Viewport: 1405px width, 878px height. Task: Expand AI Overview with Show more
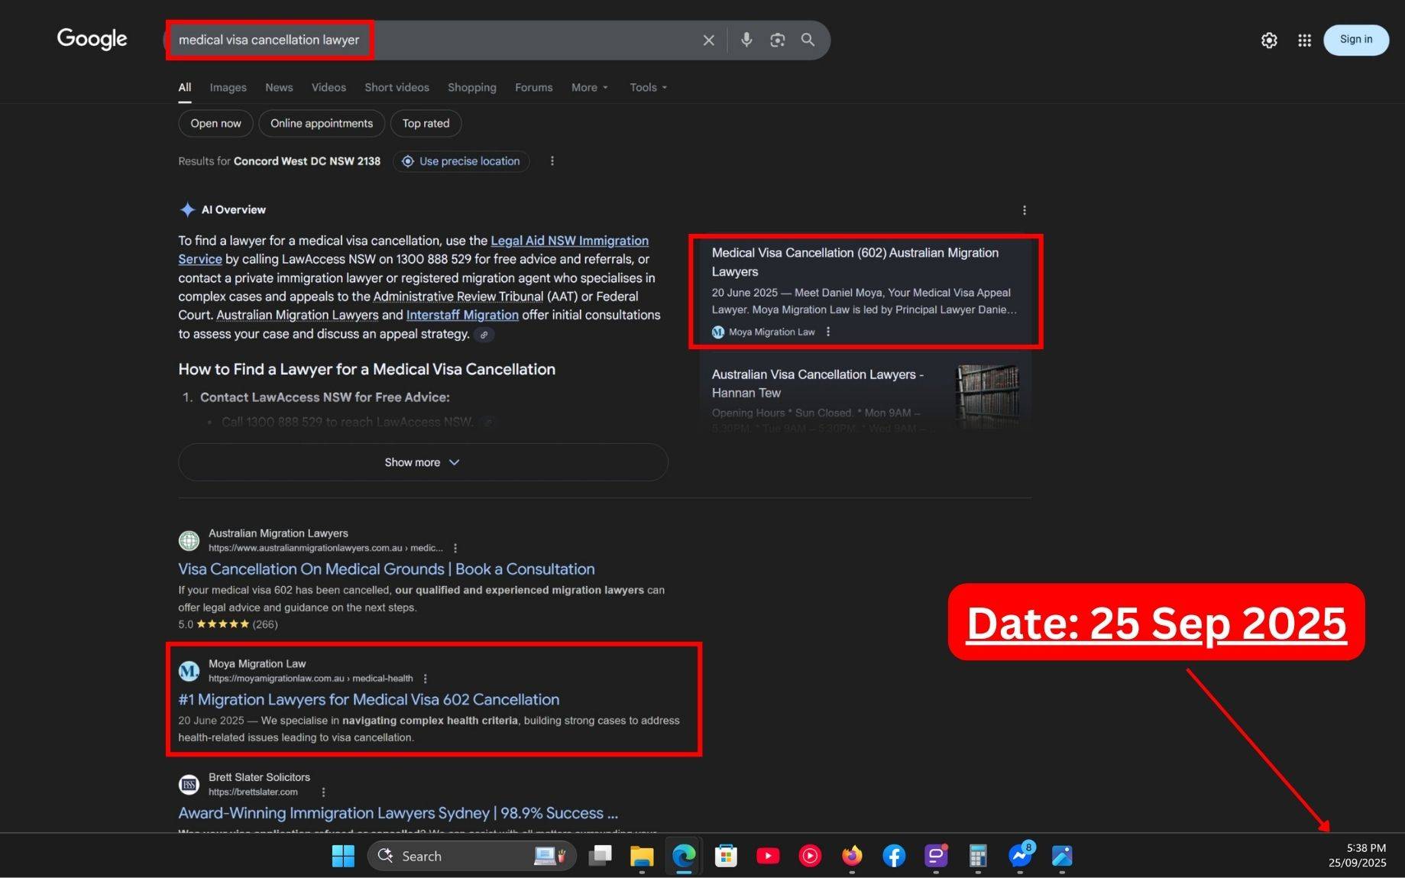point(422,462)
